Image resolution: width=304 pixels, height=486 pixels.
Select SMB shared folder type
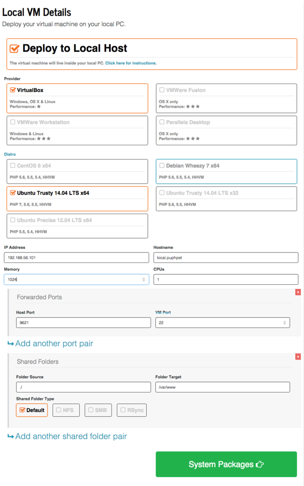pyautogui.click(x=98, y=410)
